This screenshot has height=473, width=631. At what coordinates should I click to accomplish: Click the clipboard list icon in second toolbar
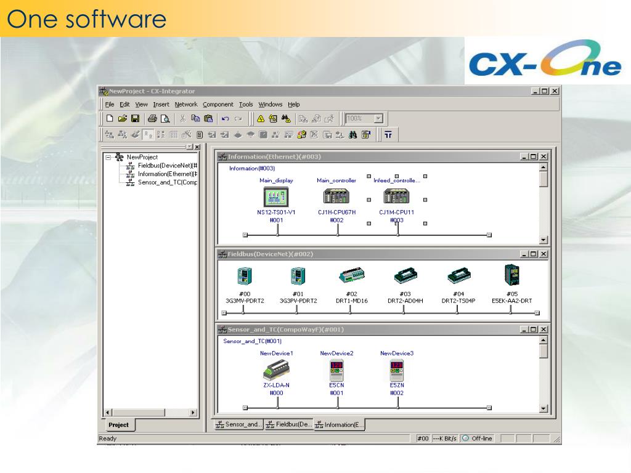200,135
